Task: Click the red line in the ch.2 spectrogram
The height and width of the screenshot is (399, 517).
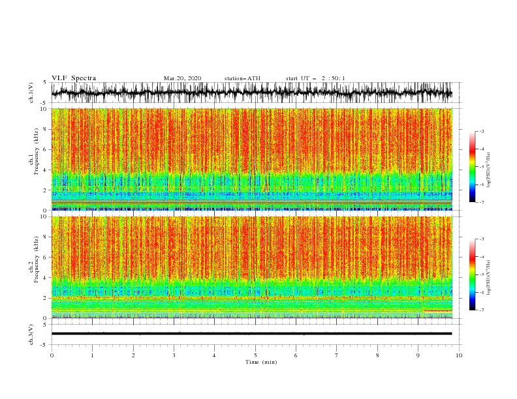Action: pos(438,311)
